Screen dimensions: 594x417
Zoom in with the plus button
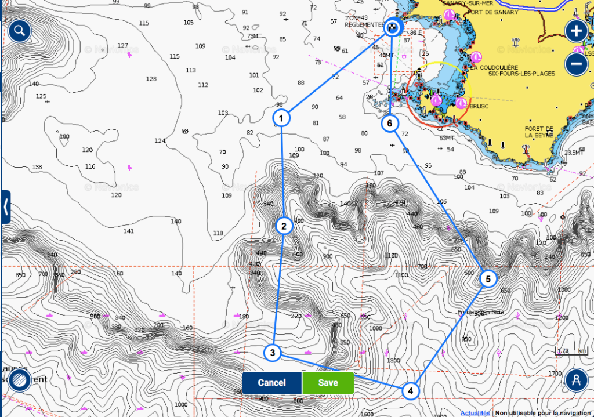pyautogui.click(x=576, y=31)
